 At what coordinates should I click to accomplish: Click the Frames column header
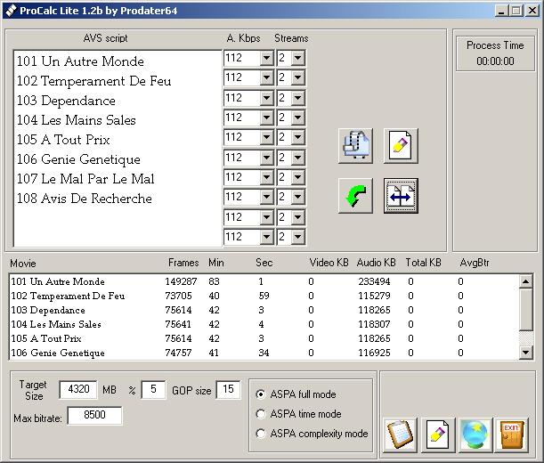point(183,263)
